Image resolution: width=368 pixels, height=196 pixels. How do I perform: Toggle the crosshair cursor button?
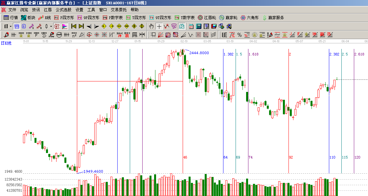pyautogui.click(x=159, y=26)
